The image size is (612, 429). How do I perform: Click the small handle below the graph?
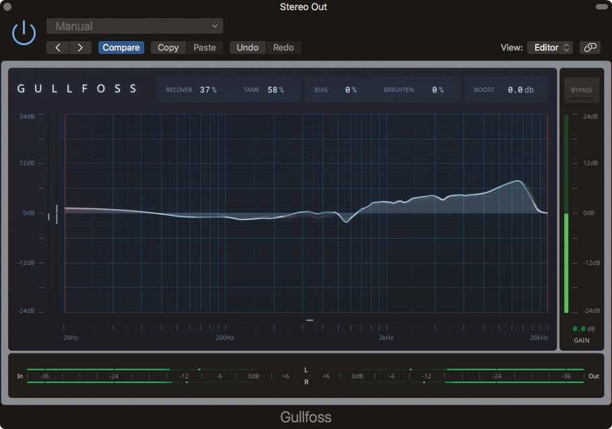click(x=309, y=320)
